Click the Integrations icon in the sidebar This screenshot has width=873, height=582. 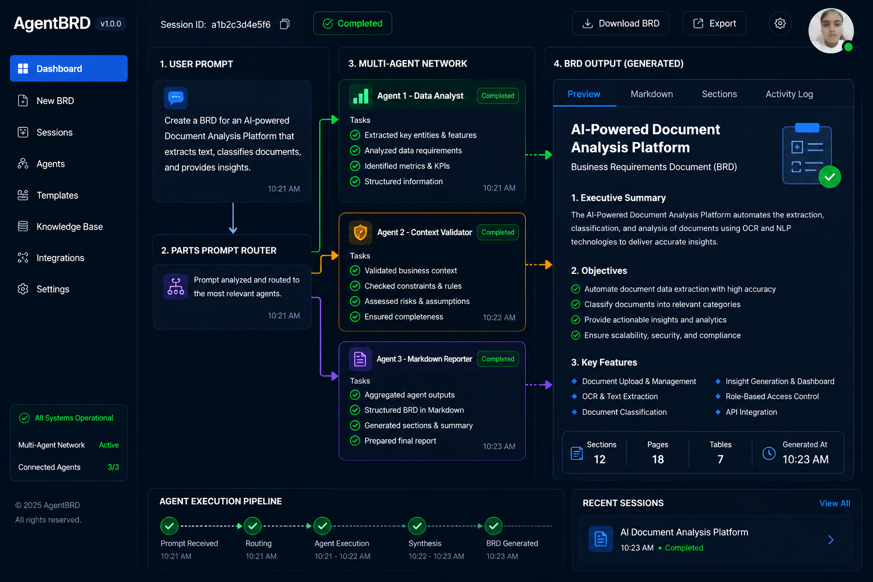[23, 258]
